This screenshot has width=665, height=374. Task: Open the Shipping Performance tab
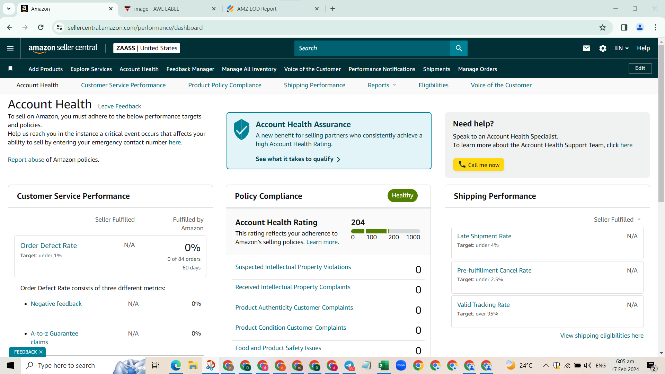pos(314,85)
